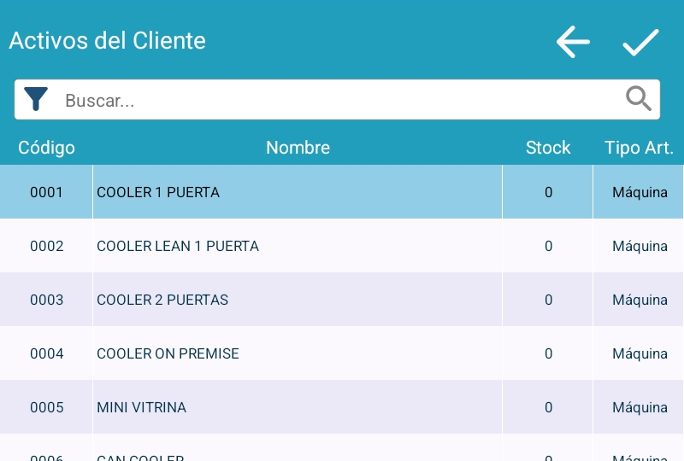Click the back arrow icon

[573, 41]
